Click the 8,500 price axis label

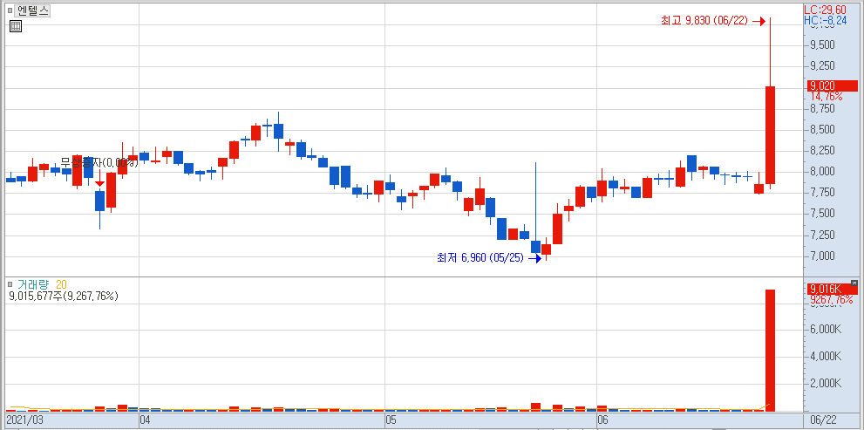(x=823, y=130)
